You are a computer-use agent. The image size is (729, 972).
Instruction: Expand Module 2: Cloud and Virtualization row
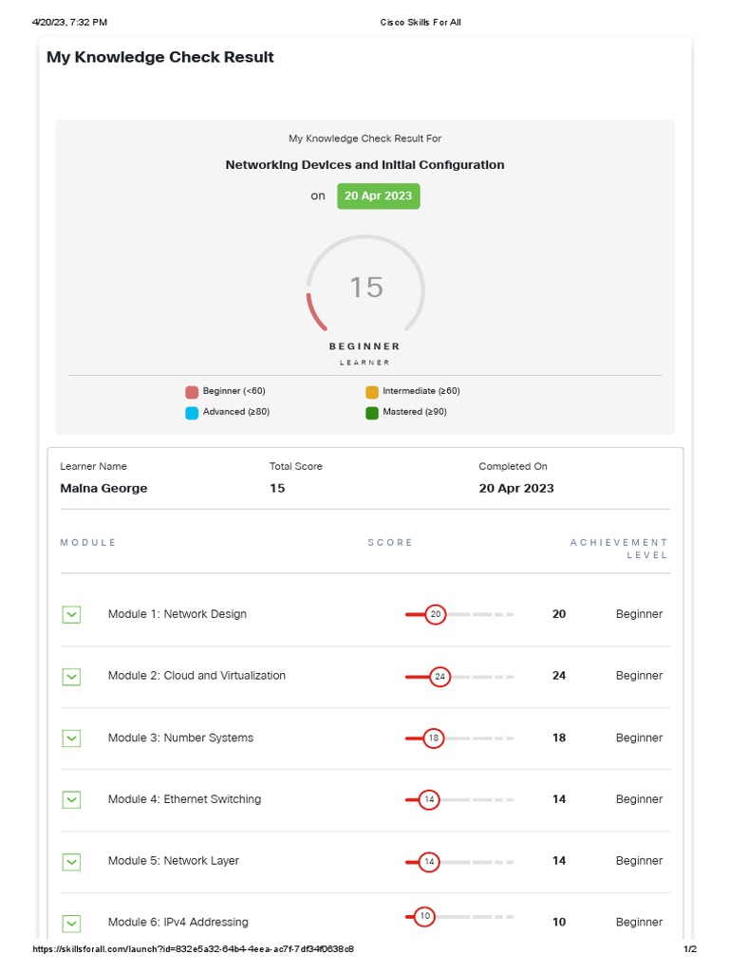71,677
